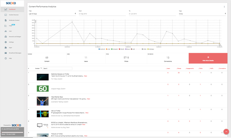Click the To date field 21 Jun 2019
The width and height of the screenshot is (231, 138).
(x=152, y=14)
